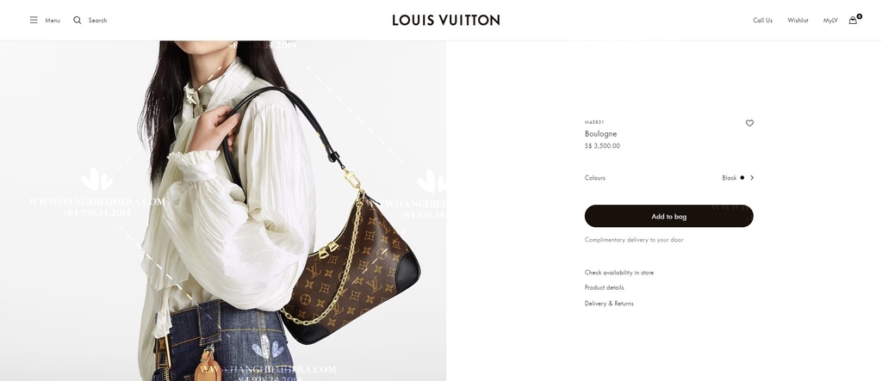Open MyLV account link
Image resolution: width=882 pixels, height=381 pixels.
(x=830, y=21)
